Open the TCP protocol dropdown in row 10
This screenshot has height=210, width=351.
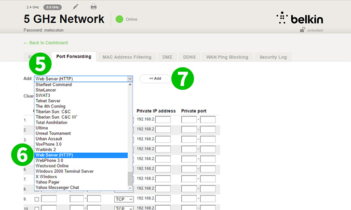click(x=124, y=208)
